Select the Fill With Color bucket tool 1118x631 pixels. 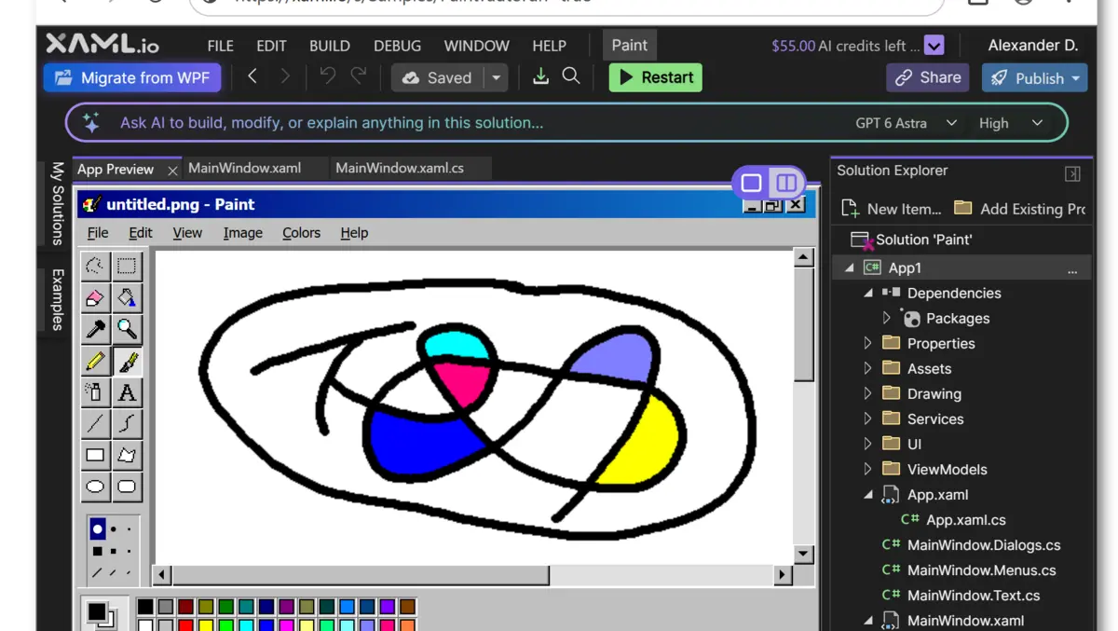coord(127,298)
